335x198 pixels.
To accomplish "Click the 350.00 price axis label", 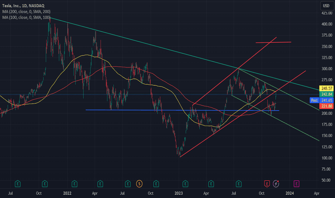I will point(327,46).
